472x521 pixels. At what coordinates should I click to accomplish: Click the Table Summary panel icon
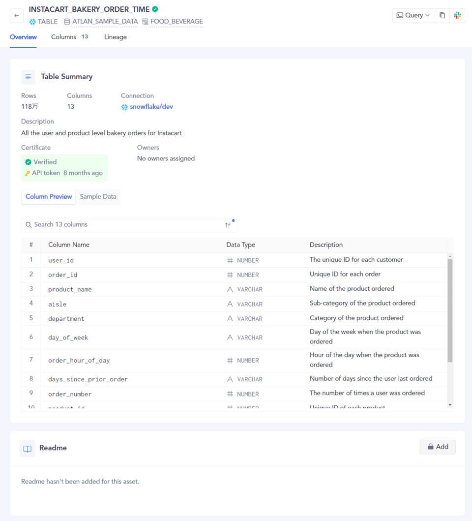point(28,77)
